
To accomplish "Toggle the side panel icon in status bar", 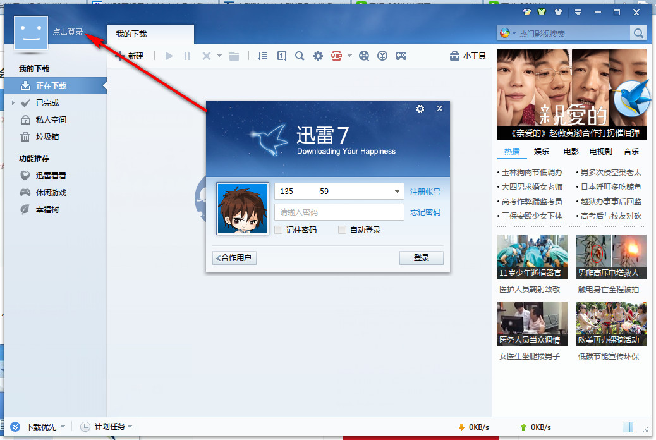I will coord(628,427).
